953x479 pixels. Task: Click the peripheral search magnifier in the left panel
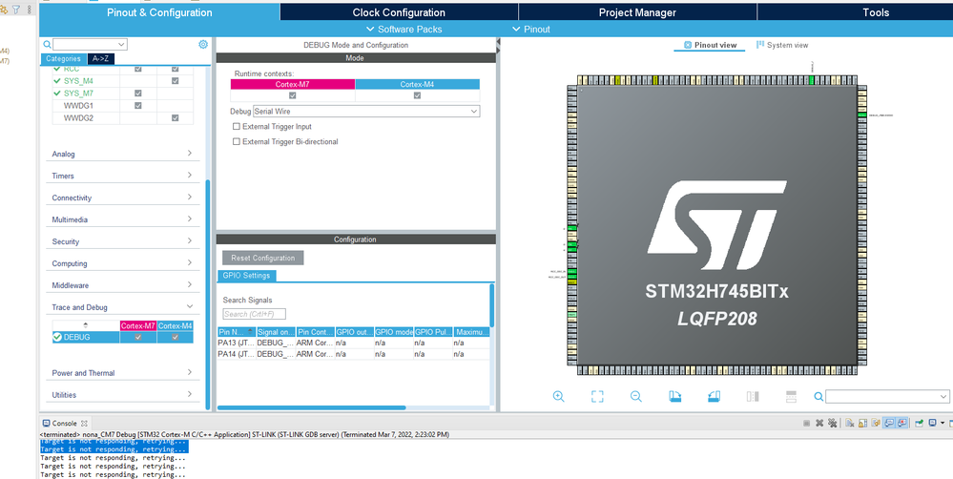[x=47, y=45]
